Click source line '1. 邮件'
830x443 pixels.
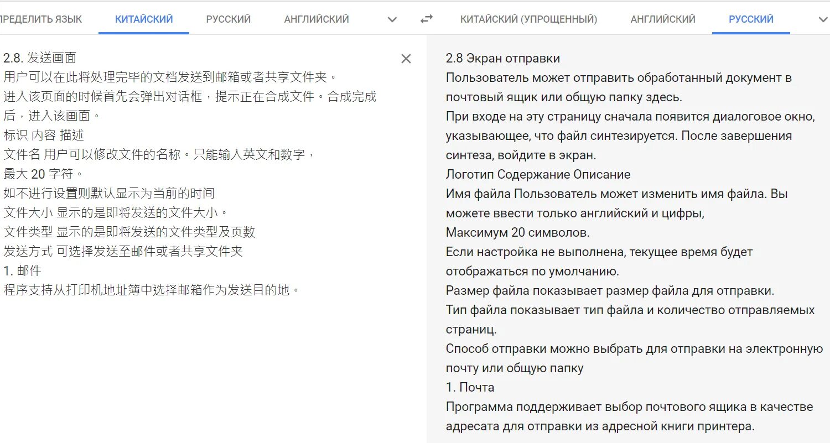point(22,271)
